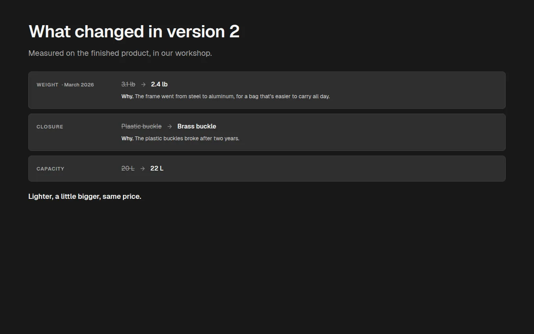
Task: Click the arrow icon in the Capacity row
Action: [x=143, y=169]
